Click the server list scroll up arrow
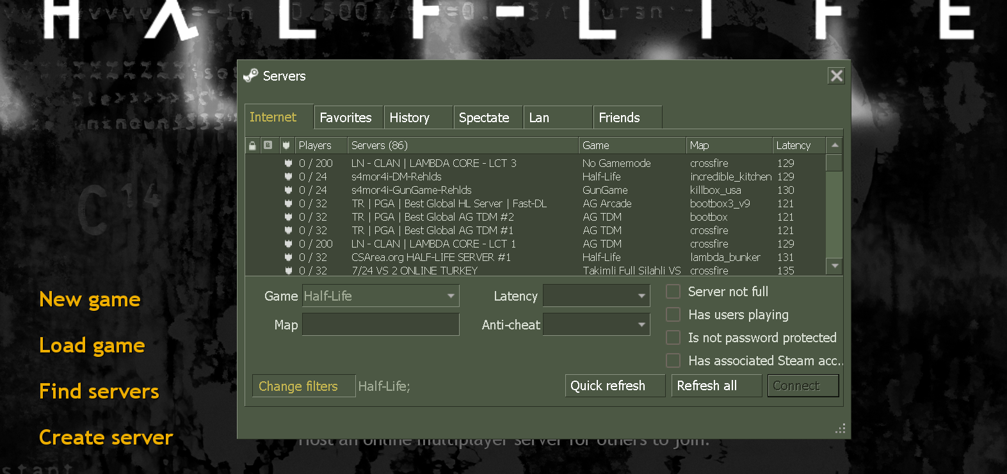 click(x=834, y=146)
